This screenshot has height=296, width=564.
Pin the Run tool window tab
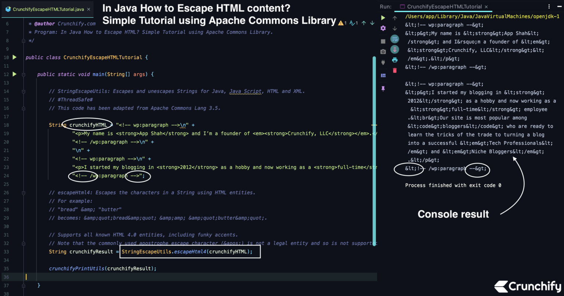pyautogui.click(x=383, y=88)
